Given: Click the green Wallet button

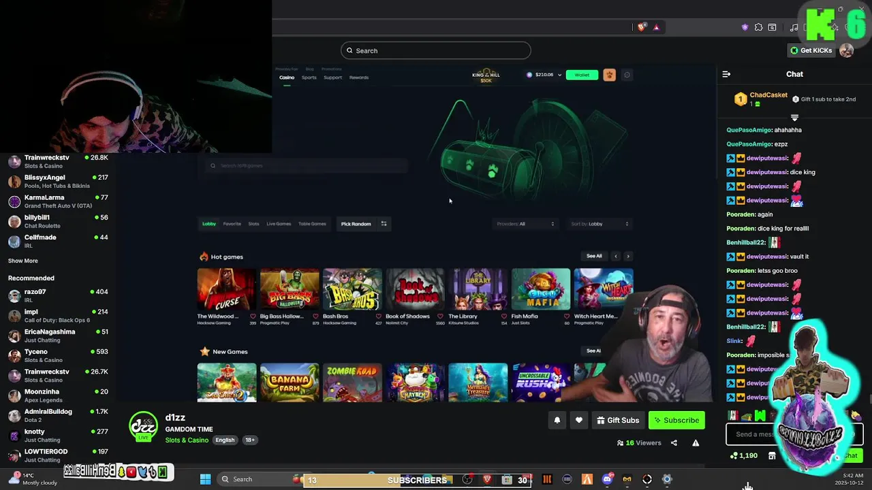Looking at the screenshot, I should (x=582, y=75).
